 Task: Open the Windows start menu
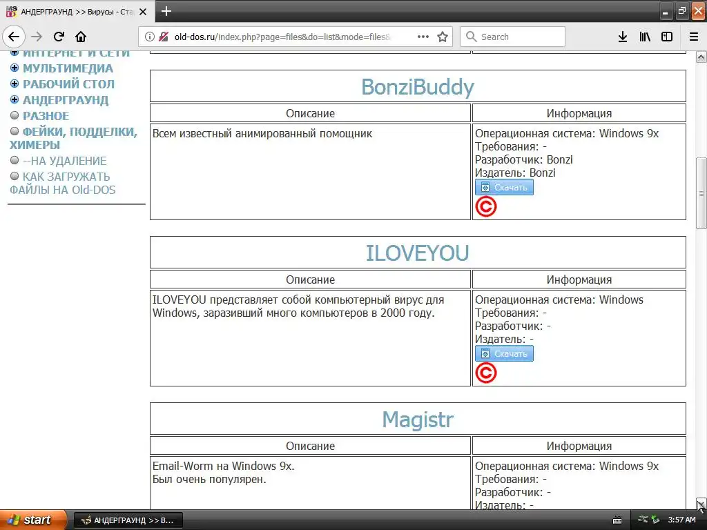(33, 520)
